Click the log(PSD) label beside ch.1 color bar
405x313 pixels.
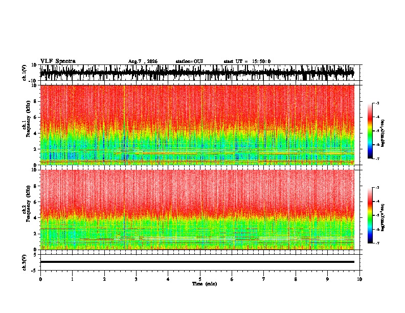(383, 132)
